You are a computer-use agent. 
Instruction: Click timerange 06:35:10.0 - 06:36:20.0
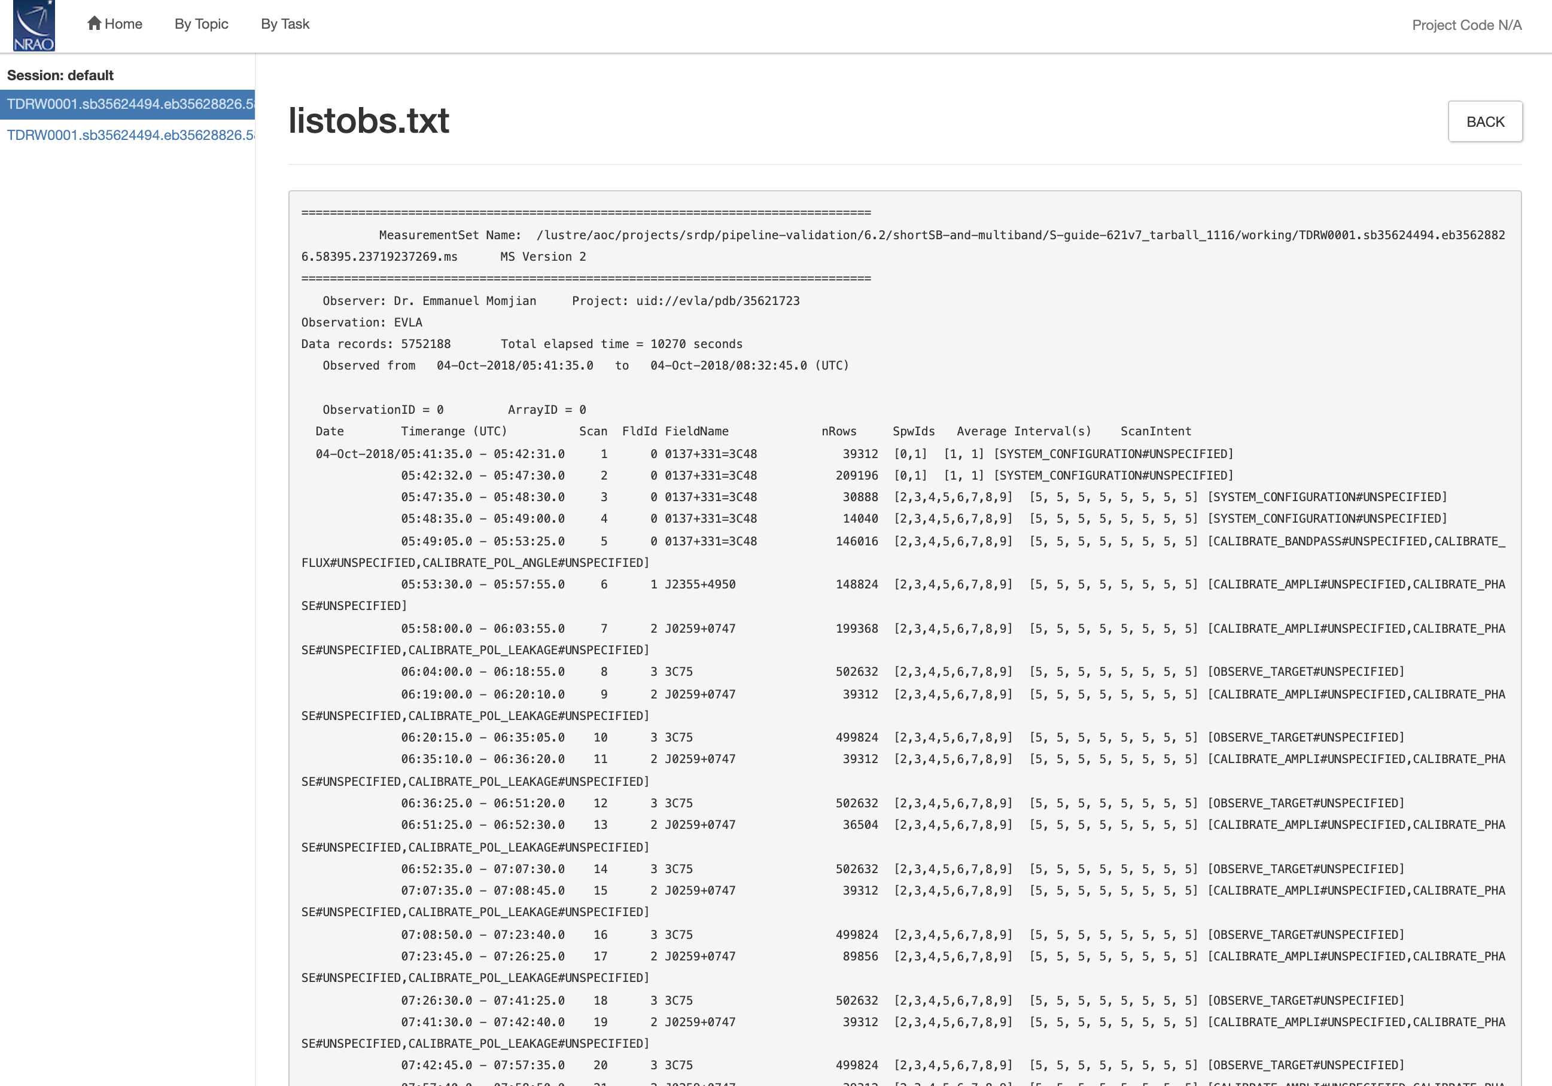click(483, 759)
